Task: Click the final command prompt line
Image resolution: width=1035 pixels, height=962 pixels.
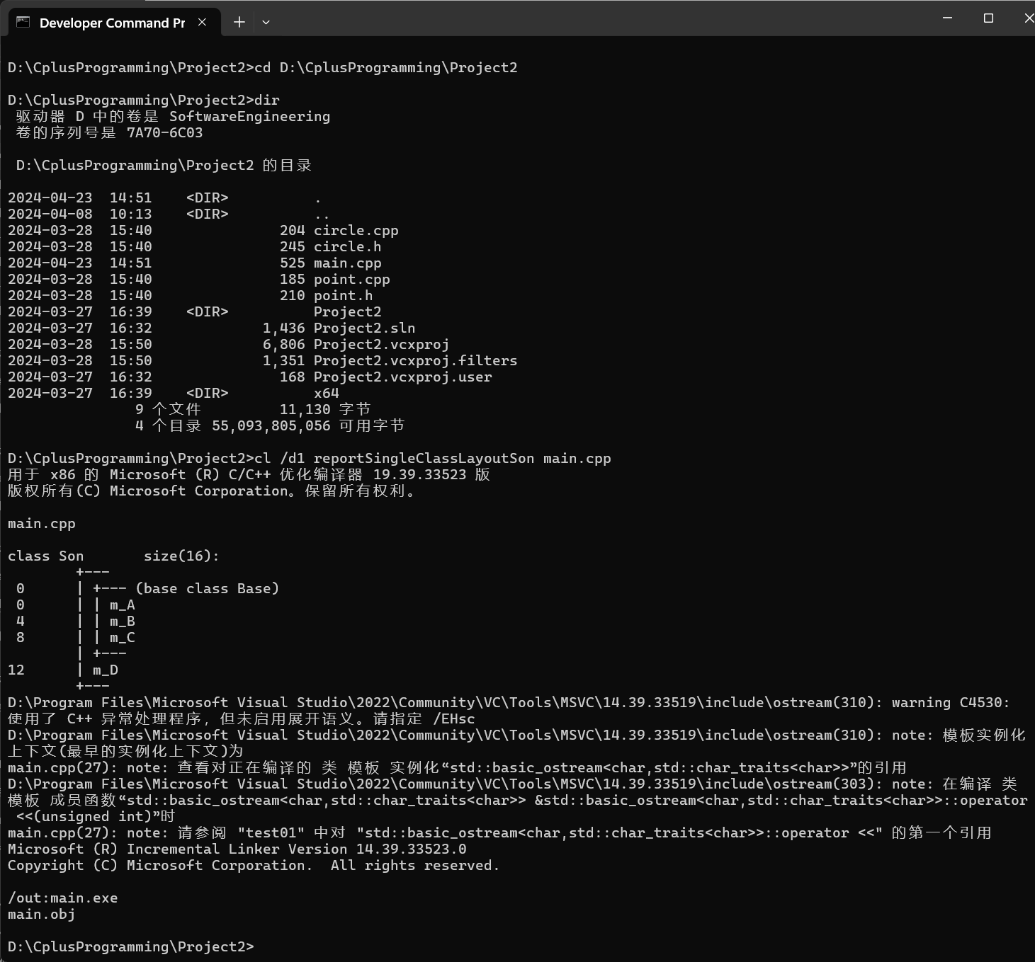Action: click(131, 947)
